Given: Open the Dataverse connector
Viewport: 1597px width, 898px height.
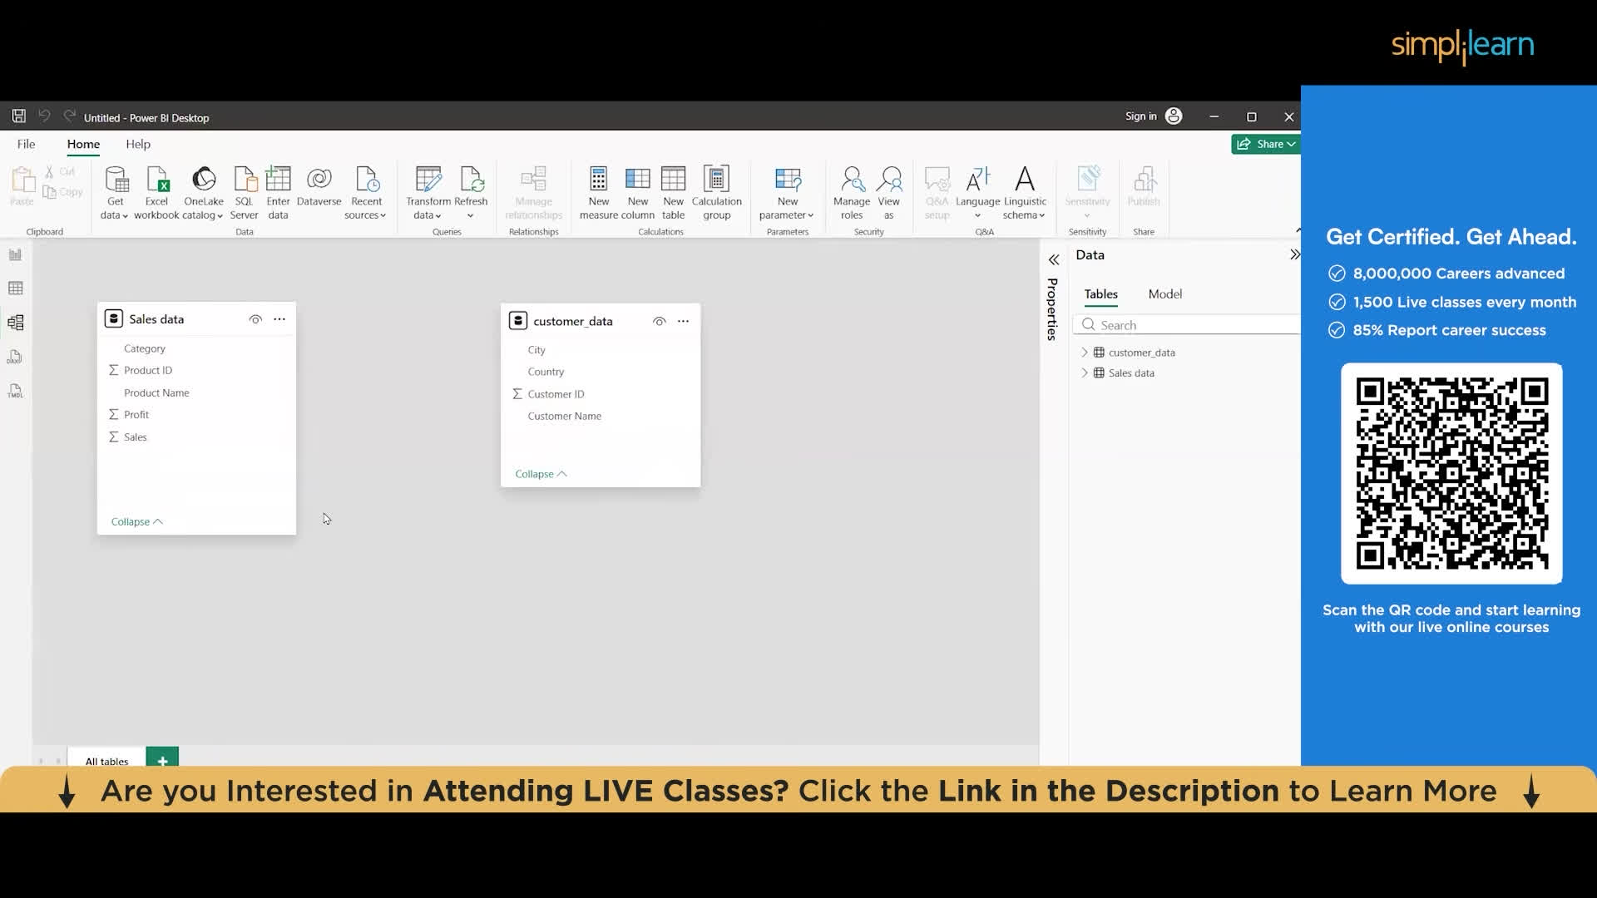Looking at the screenshot, I should pyautogui.click(x=319, y=187).
